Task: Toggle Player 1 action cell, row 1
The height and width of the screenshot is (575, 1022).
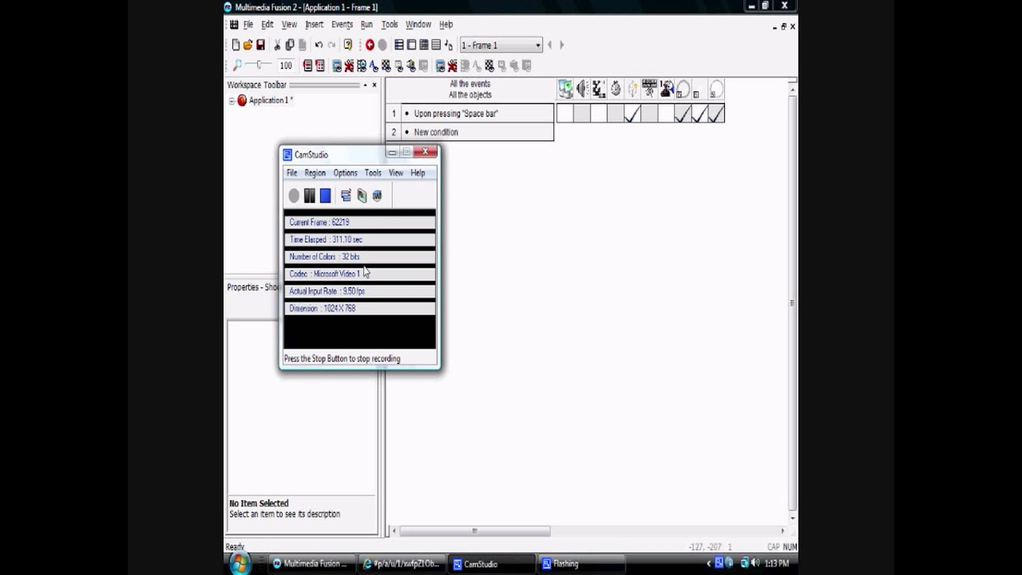Action: click(665, 114)
